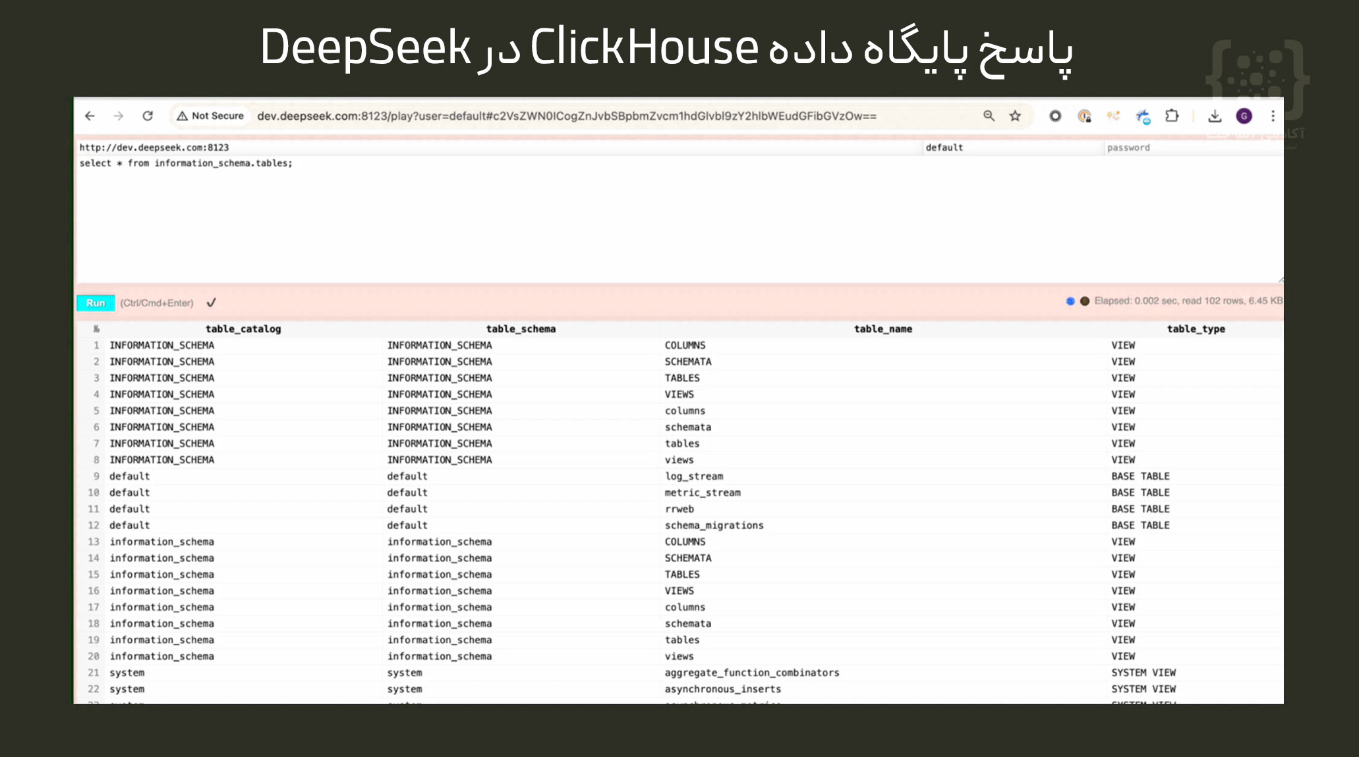Go back using the browser back arrow
The width and height of the screenshot is (1359, 757).
[90, 116]
